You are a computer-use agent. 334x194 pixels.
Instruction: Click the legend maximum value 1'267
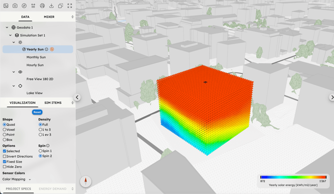[323, 181]
